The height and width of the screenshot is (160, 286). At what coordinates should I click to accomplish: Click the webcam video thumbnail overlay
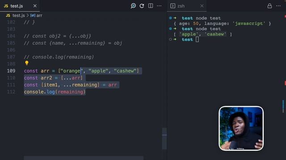click(241, 128)
